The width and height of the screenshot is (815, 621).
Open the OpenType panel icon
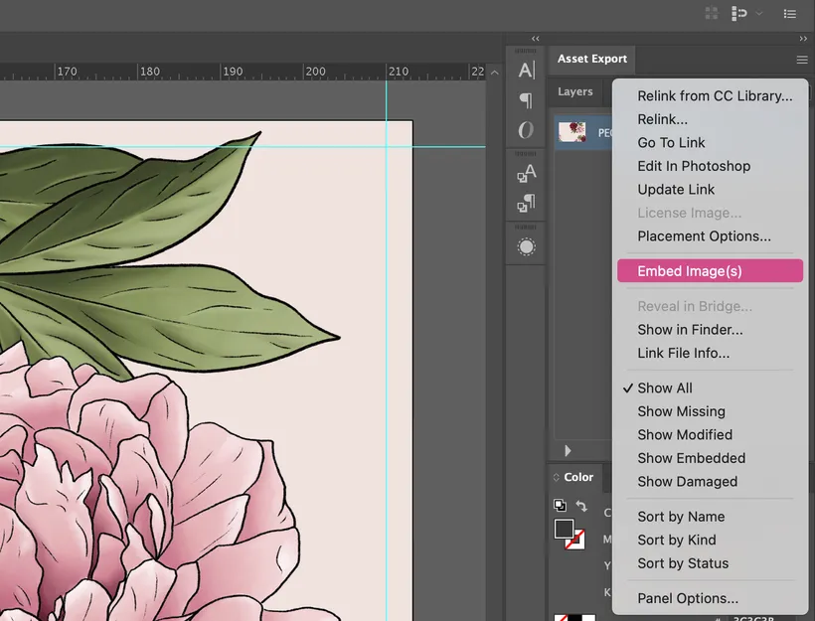(526, 130)
